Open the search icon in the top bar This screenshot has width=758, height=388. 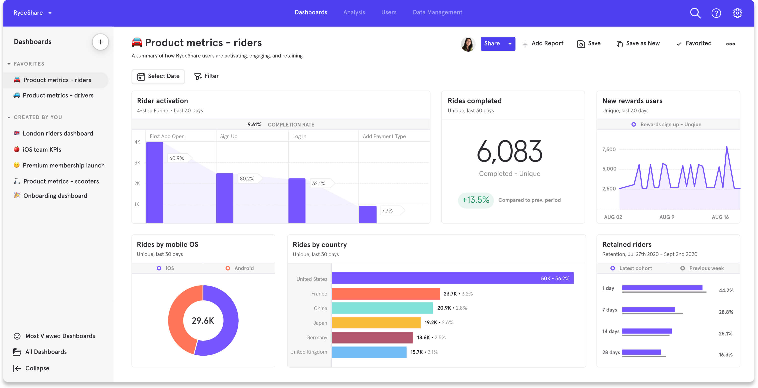(x=695, y=13)
